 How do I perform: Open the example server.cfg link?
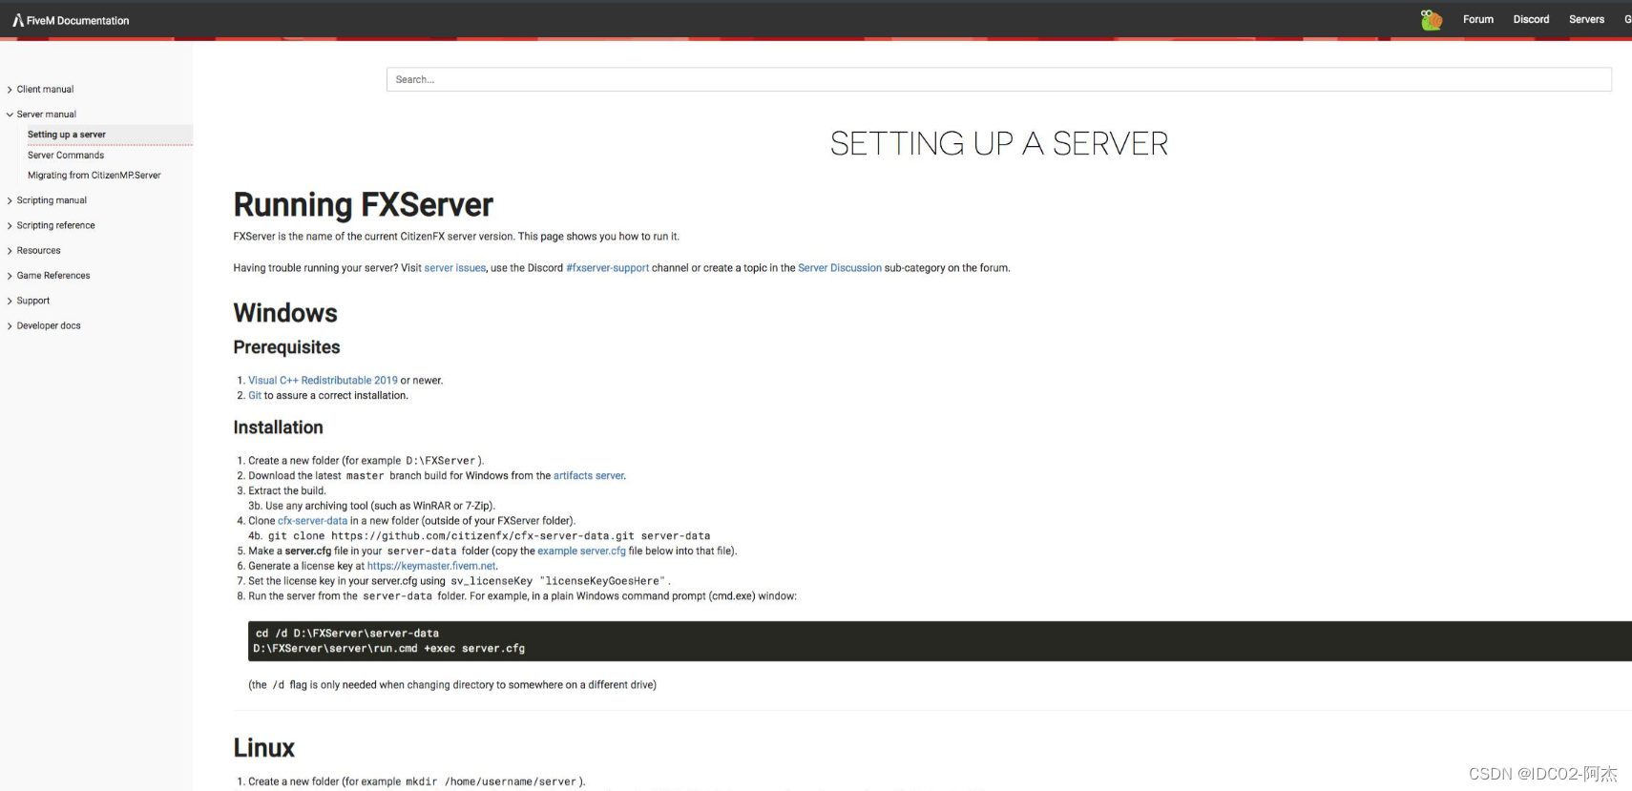pyautogui.click(x=581, y=552)
